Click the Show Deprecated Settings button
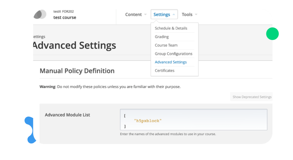Image resolution: width=293 pixels, height=160 pixels. point(252,97)
